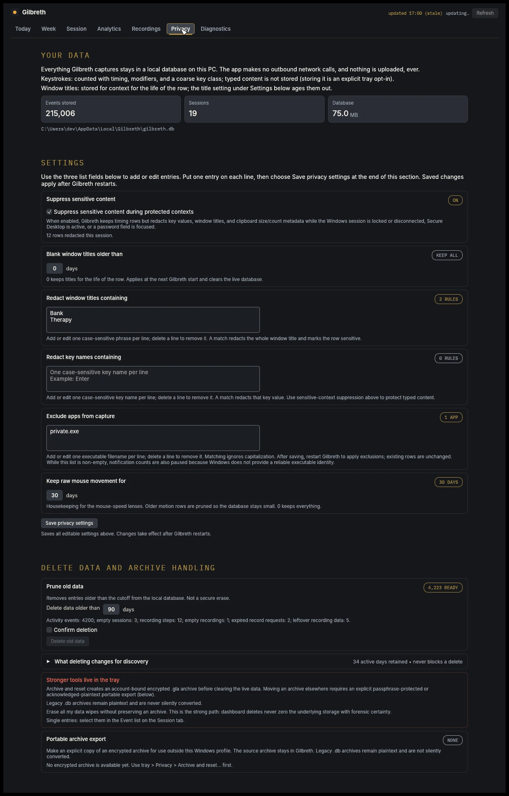
Task: Click the Delete data older than days field
Action: click(x=111, y=609)
